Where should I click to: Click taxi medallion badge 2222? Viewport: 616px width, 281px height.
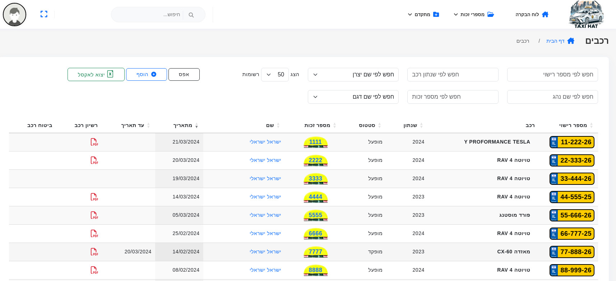pos(315,160)
